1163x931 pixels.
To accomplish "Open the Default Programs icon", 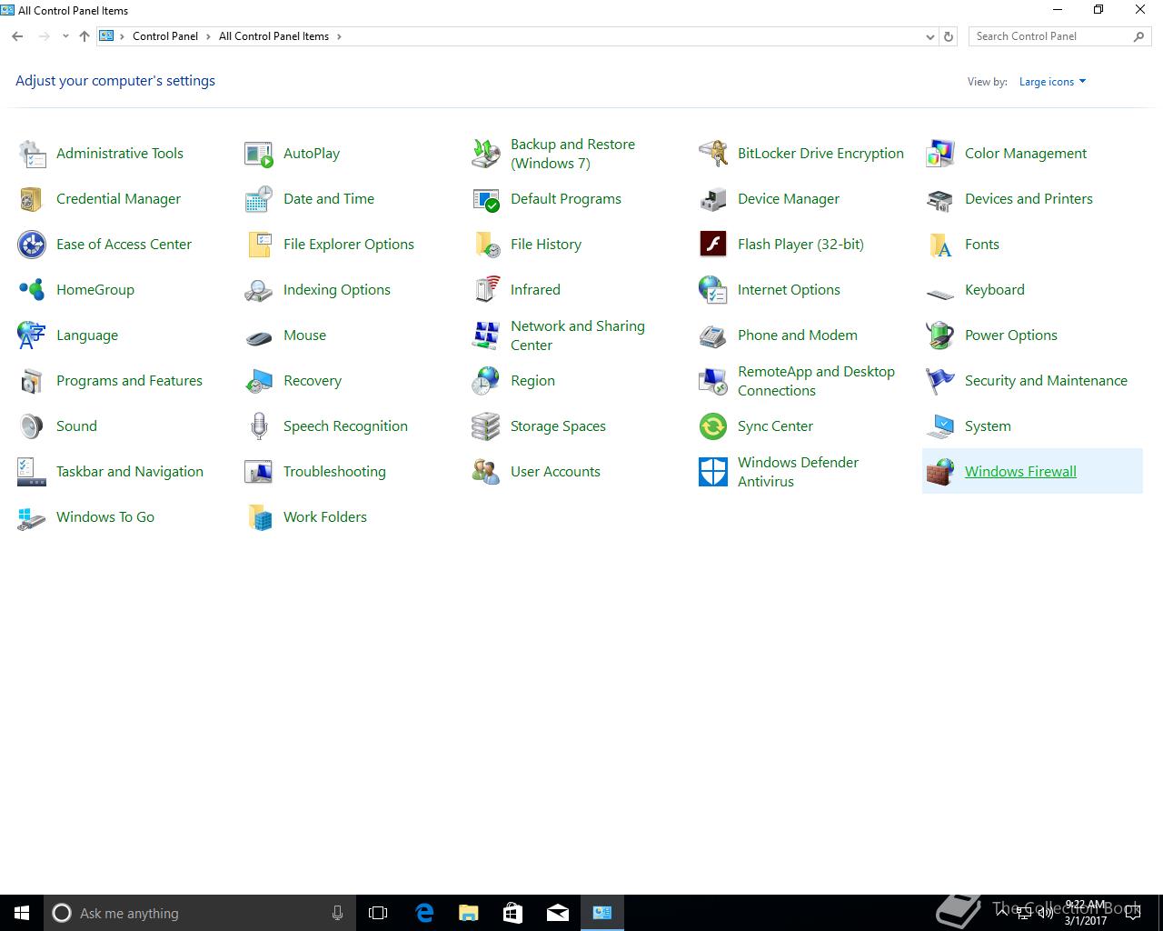I will pyautogui.click(x=486, y=199).
